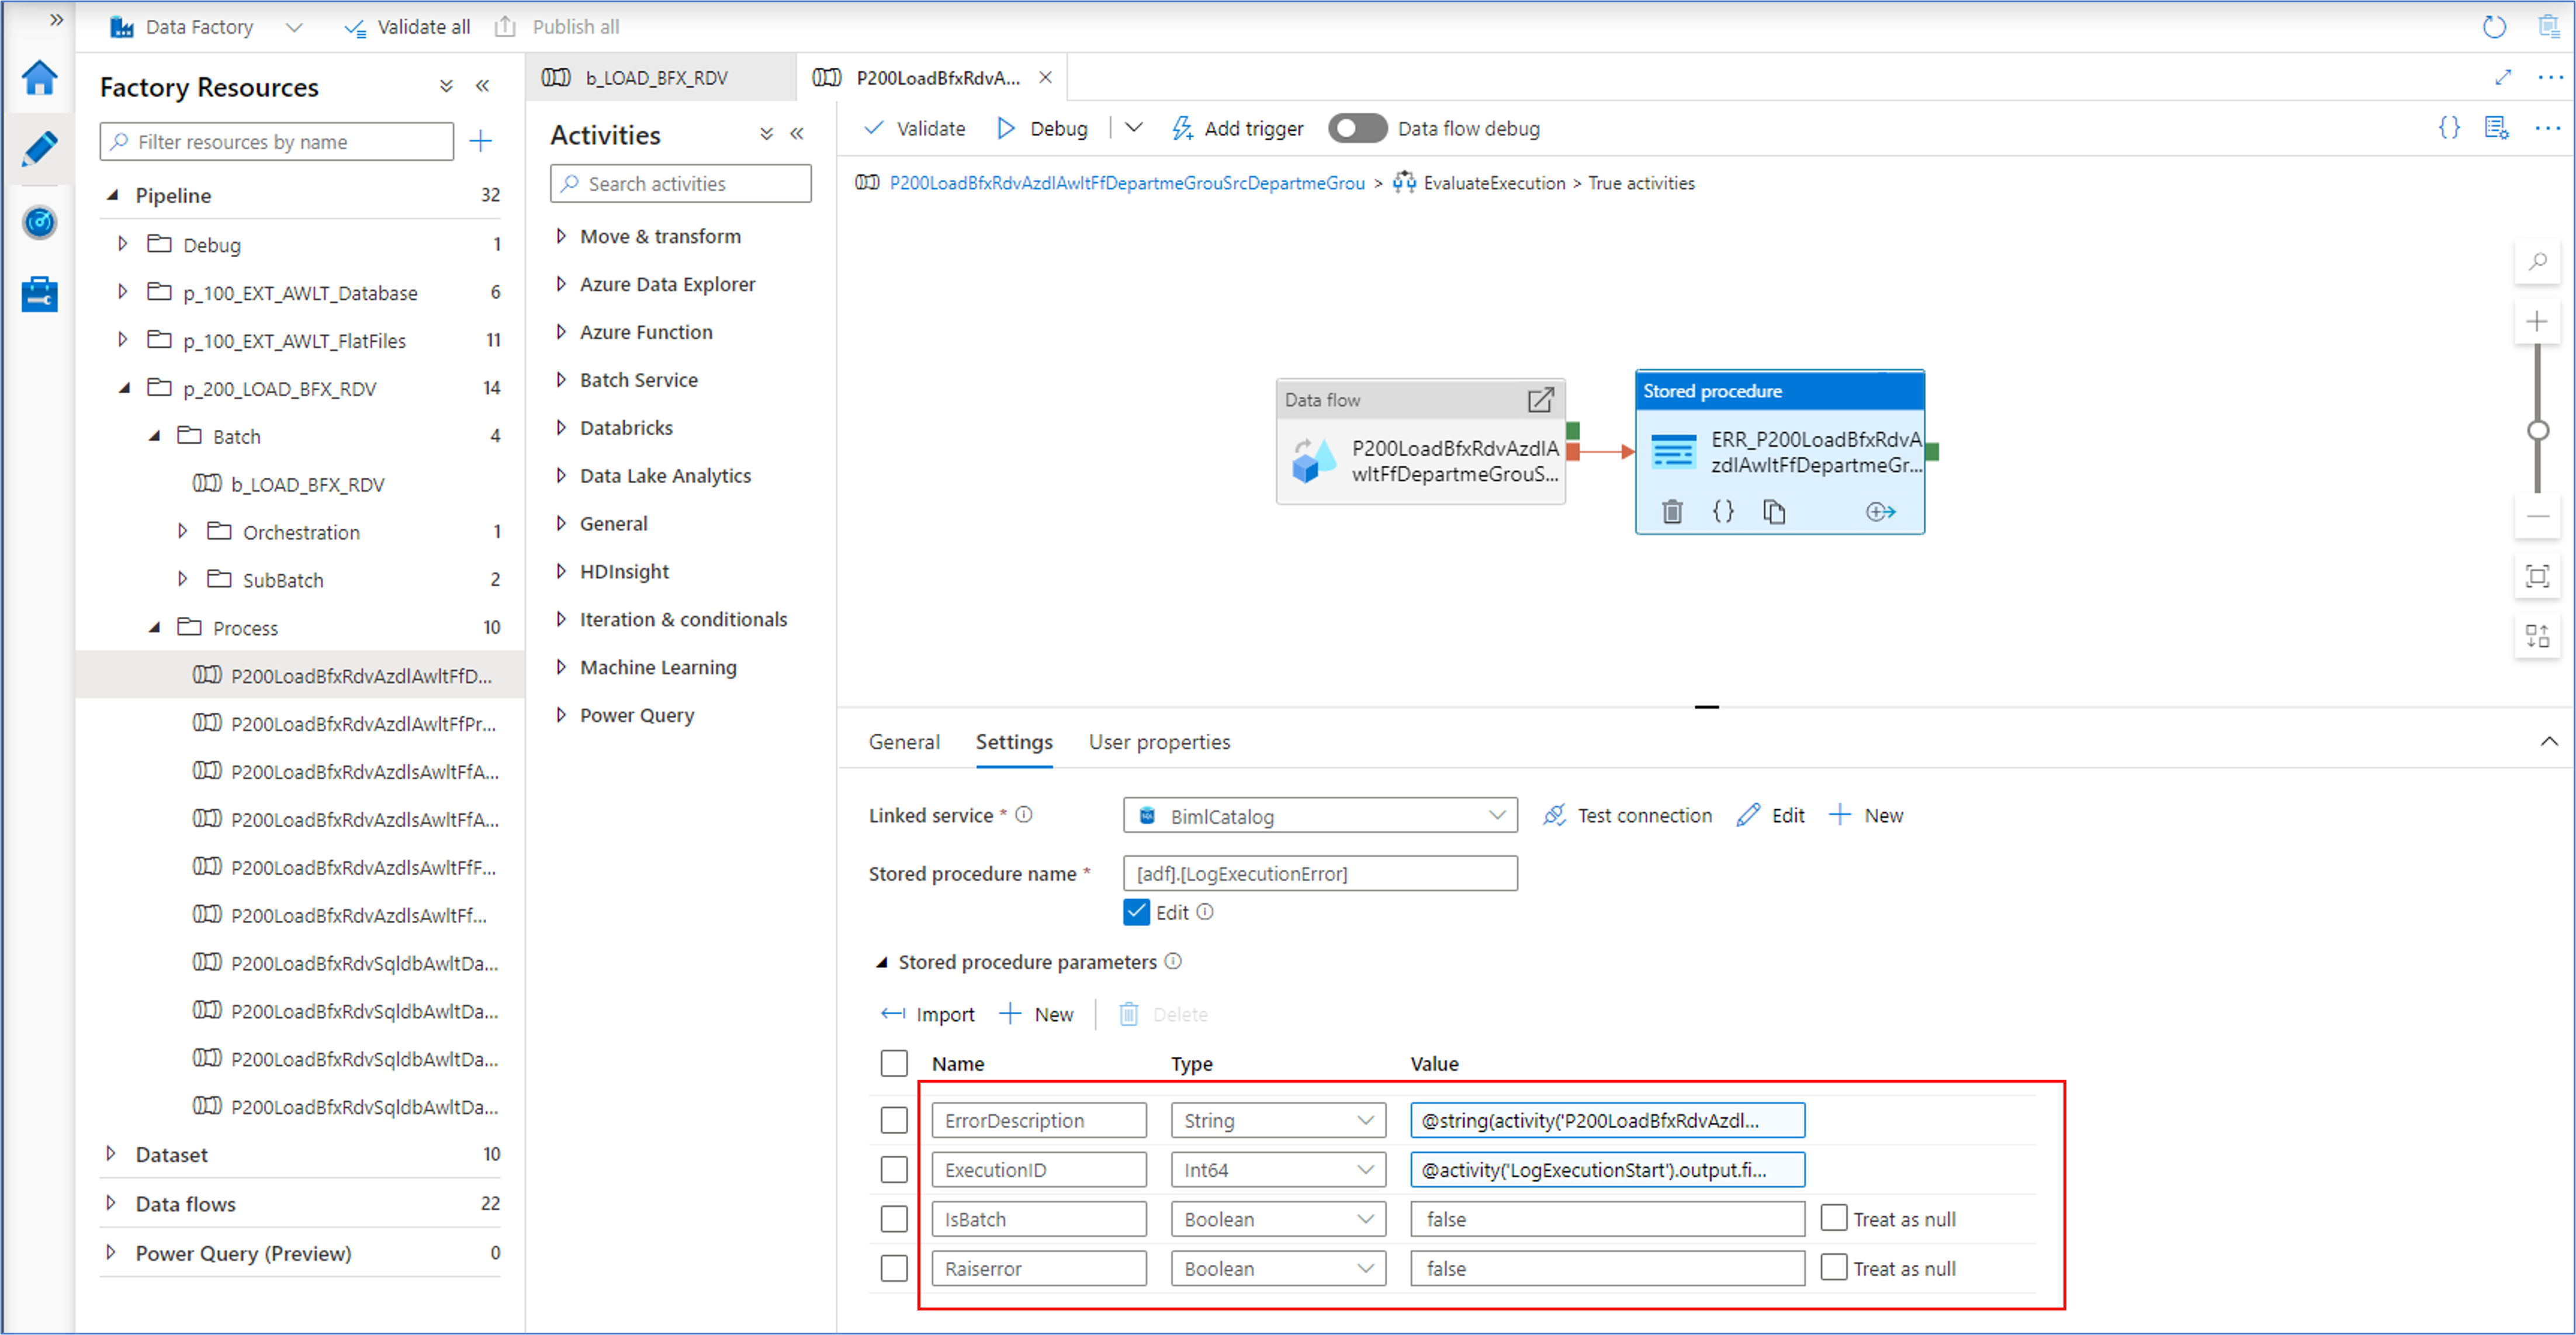Expand the left sidebar with double chevron
This screenshot has width=2576, height=1335.
tap(56, 19)
